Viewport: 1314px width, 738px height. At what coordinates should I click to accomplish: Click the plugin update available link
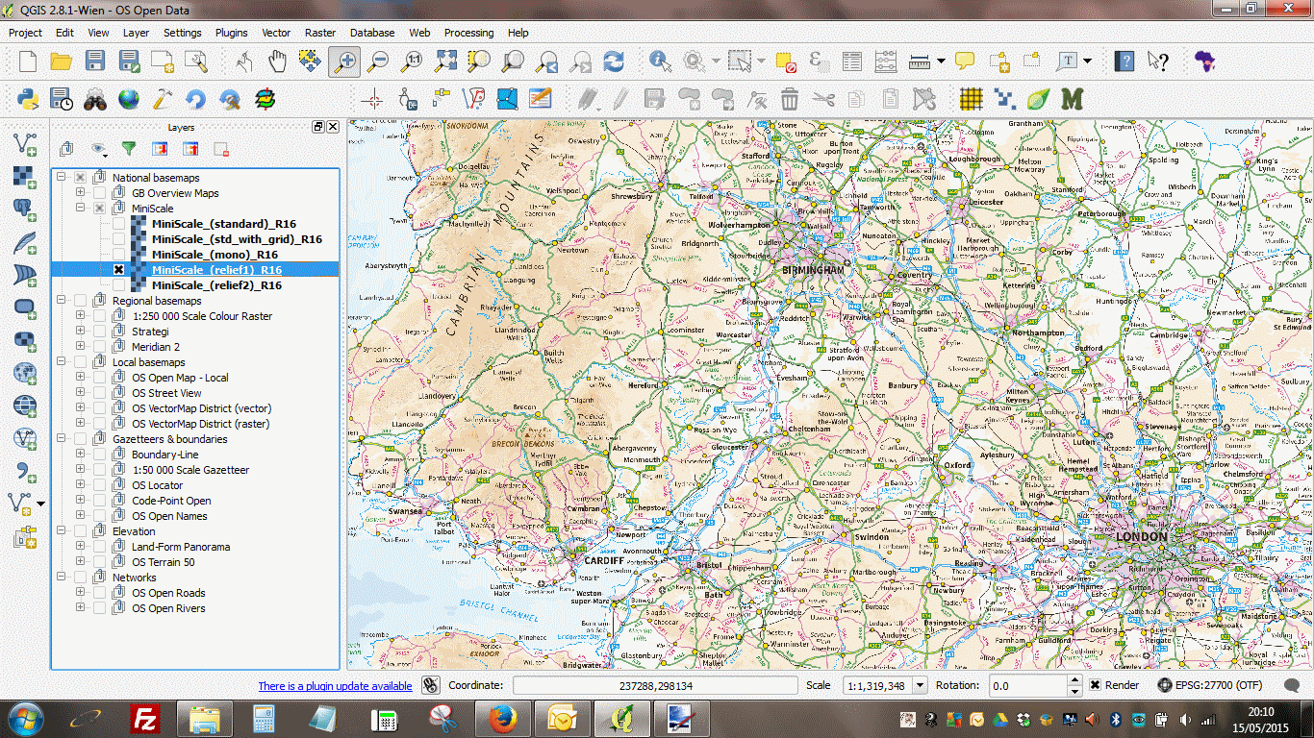(335, 686)
